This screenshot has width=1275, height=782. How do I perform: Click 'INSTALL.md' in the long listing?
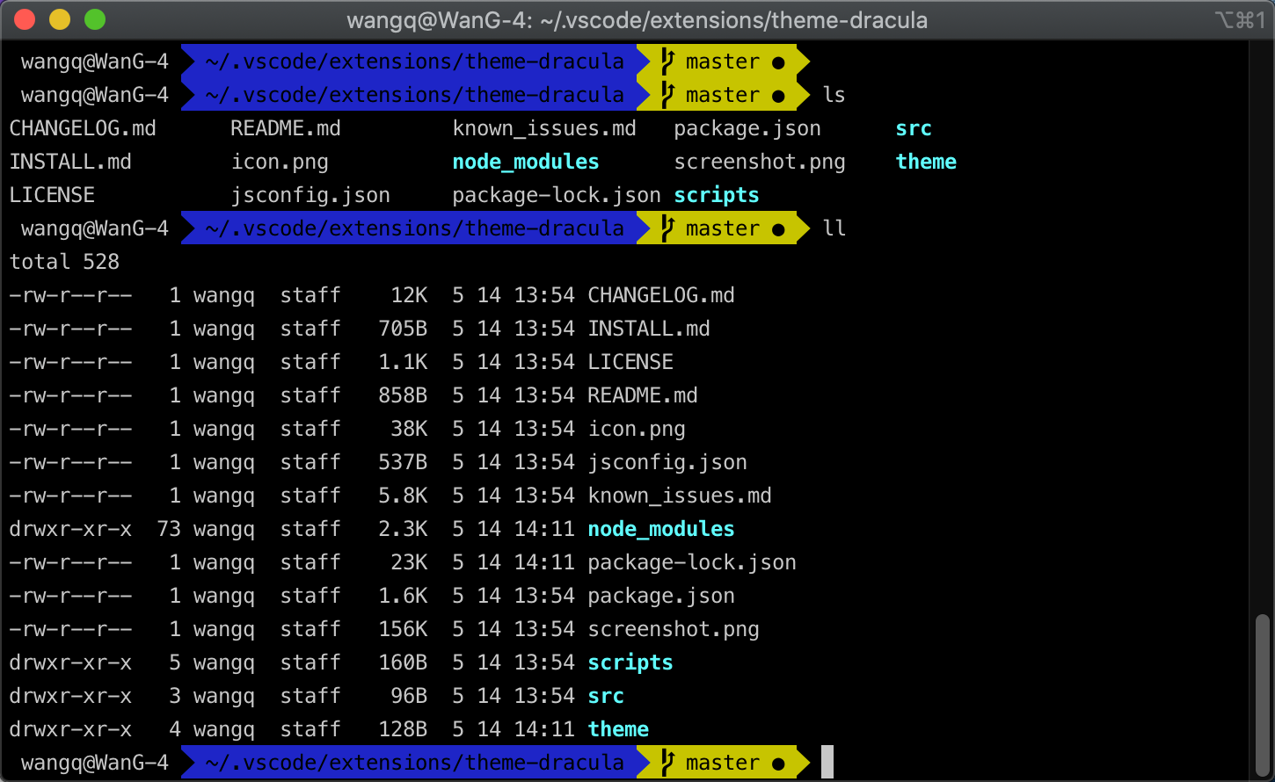(x=649, y=329)
